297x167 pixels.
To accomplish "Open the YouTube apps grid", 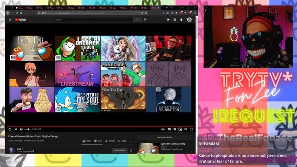I will pyautogui.click(x=174, y=19).
